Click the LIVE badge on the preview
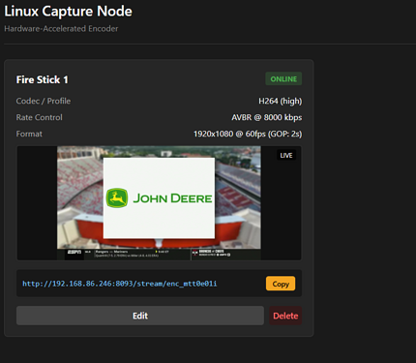 tap(286, 155)
